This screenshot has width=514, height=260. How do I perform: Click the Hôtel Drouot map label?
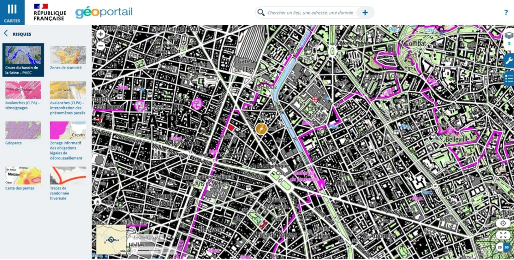pyautogui.click(x=109, y=107)
